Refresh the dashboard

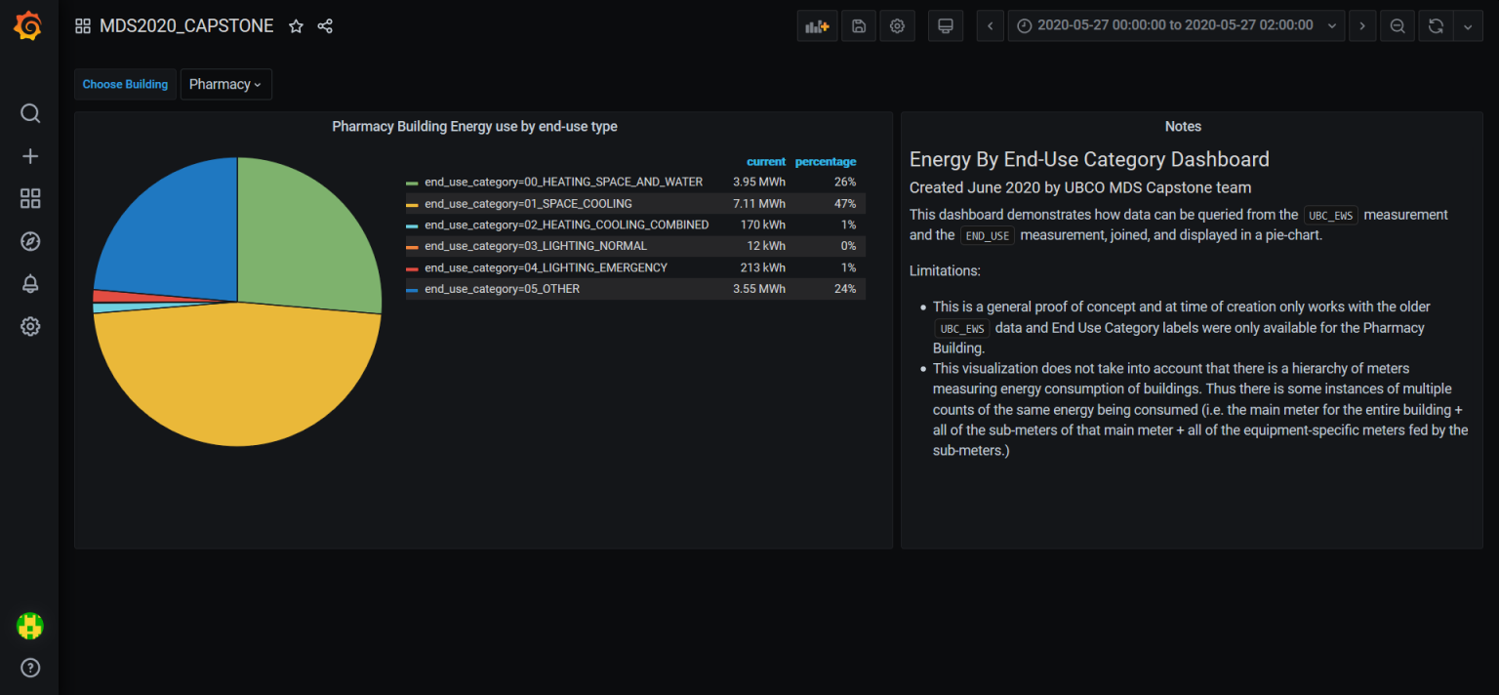click(x=1436, y=26)
